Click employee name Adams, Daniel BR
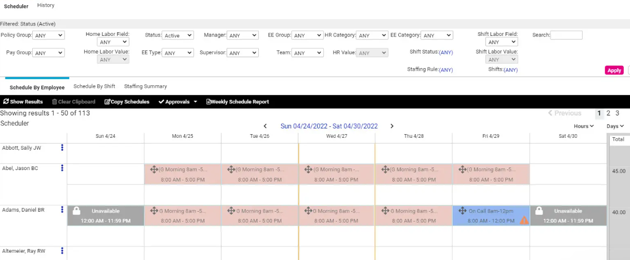 [23, 210]
